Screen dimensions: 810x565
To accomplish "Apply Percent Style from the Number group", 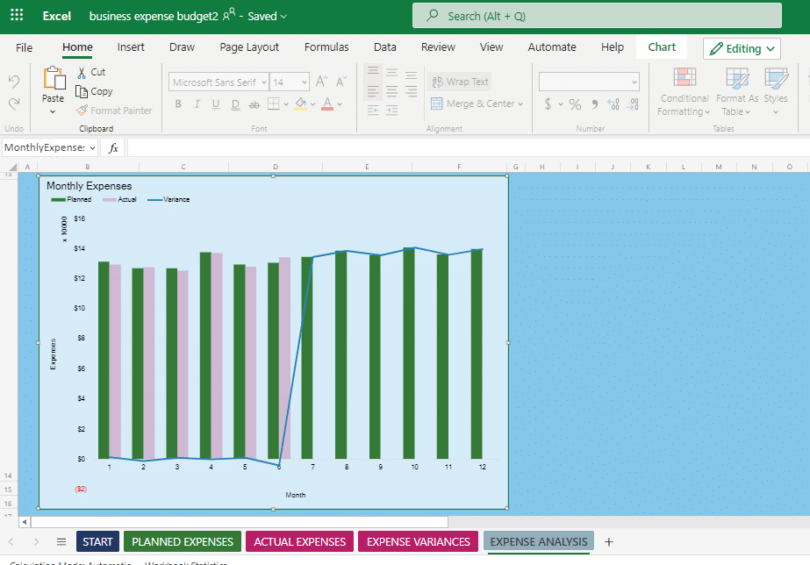I will pos(575,104).
